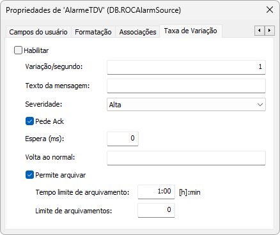Click the Taxa de Variação tab

[191, 31]
